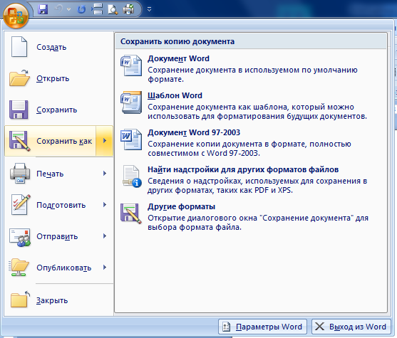
Task: Click the Save floppy icon in quick access toolbar
Action: pos(43,10)
